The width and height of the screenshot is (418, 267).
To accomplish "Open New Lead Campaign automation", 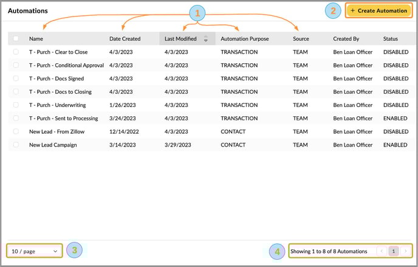I will click(x=53, y=145).
